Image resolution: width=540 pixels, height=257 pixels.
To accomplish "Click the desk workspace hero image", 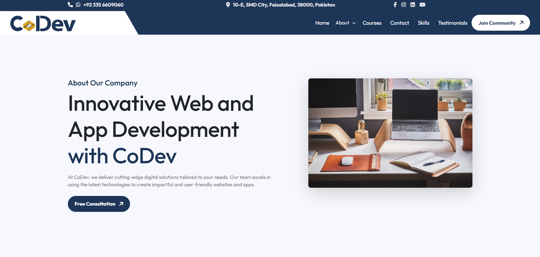I will [x=390, y=133].
